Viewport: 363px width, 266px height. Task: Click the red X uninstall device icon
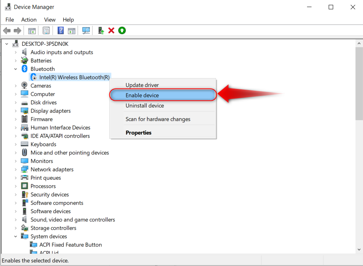click(111, 31)
